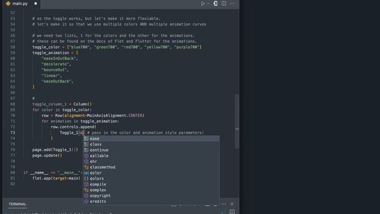
Task: Click 'Column()' on line 68
Action: 83,104
